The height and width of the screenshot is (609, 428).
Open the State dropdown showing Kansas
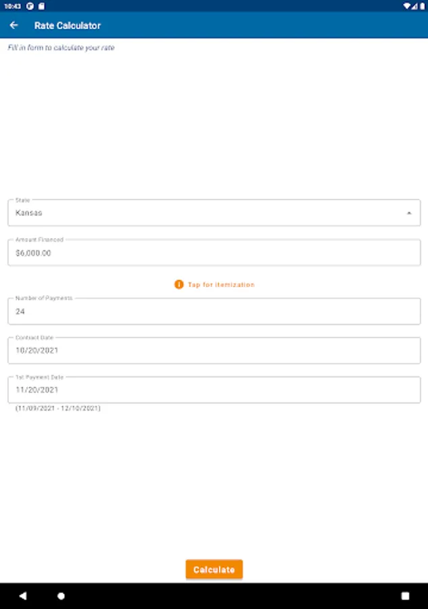203,213
